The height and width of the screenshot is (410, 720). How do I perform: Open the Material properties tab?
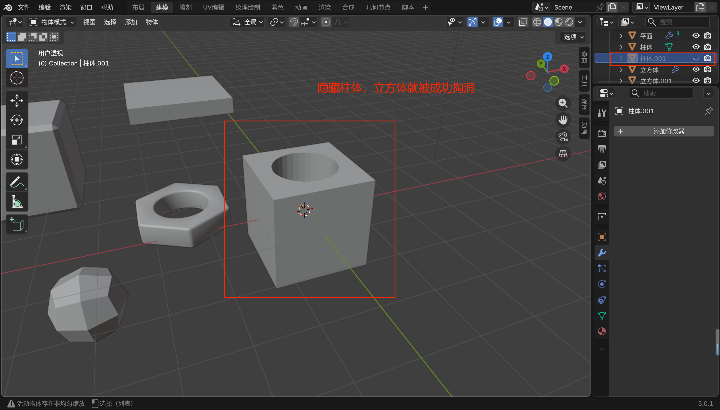point(602,331)
